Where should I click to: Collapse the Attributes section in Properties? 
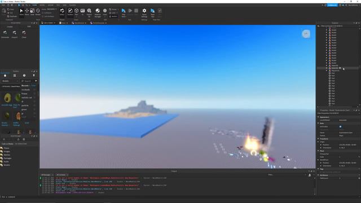pyautogui.click(x=318, y=175)
